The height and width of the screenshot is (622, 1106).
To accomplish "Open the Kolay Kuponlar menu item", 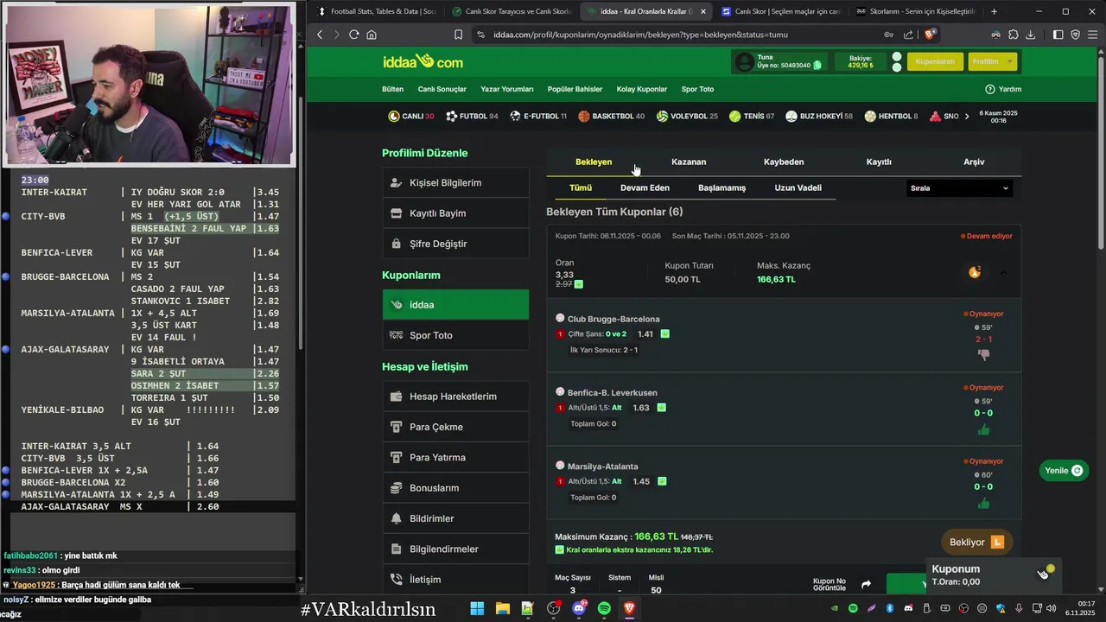I will 642,89.
